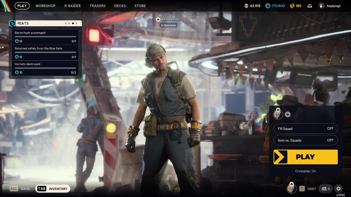This screenshot has height=197, width=351.
Task: Open the friends list icon showing 0
Action: pos(326,189)
